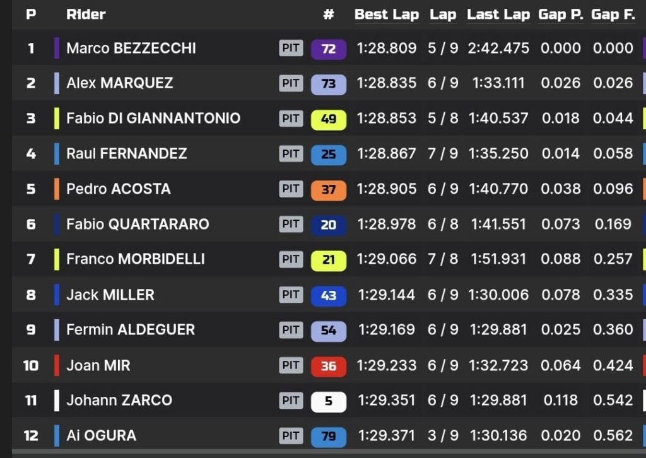
Task: Select the red number 36 badge
Action: coord(328,366)
